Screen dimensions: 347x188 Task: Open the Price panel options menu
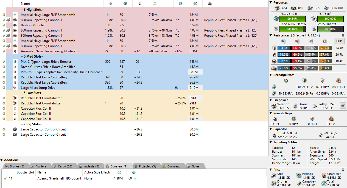343,170
